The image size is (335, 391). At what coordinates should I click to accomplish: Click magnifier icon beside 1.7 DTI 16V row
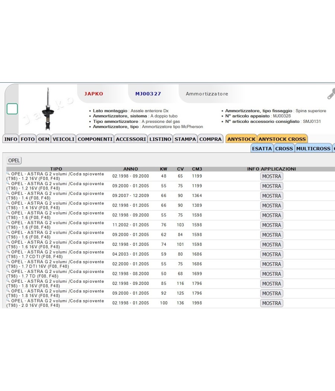click(x=8, y=261)
